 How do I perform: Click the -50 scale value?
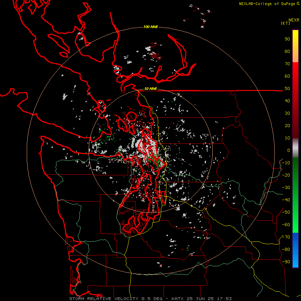[286, 212]
